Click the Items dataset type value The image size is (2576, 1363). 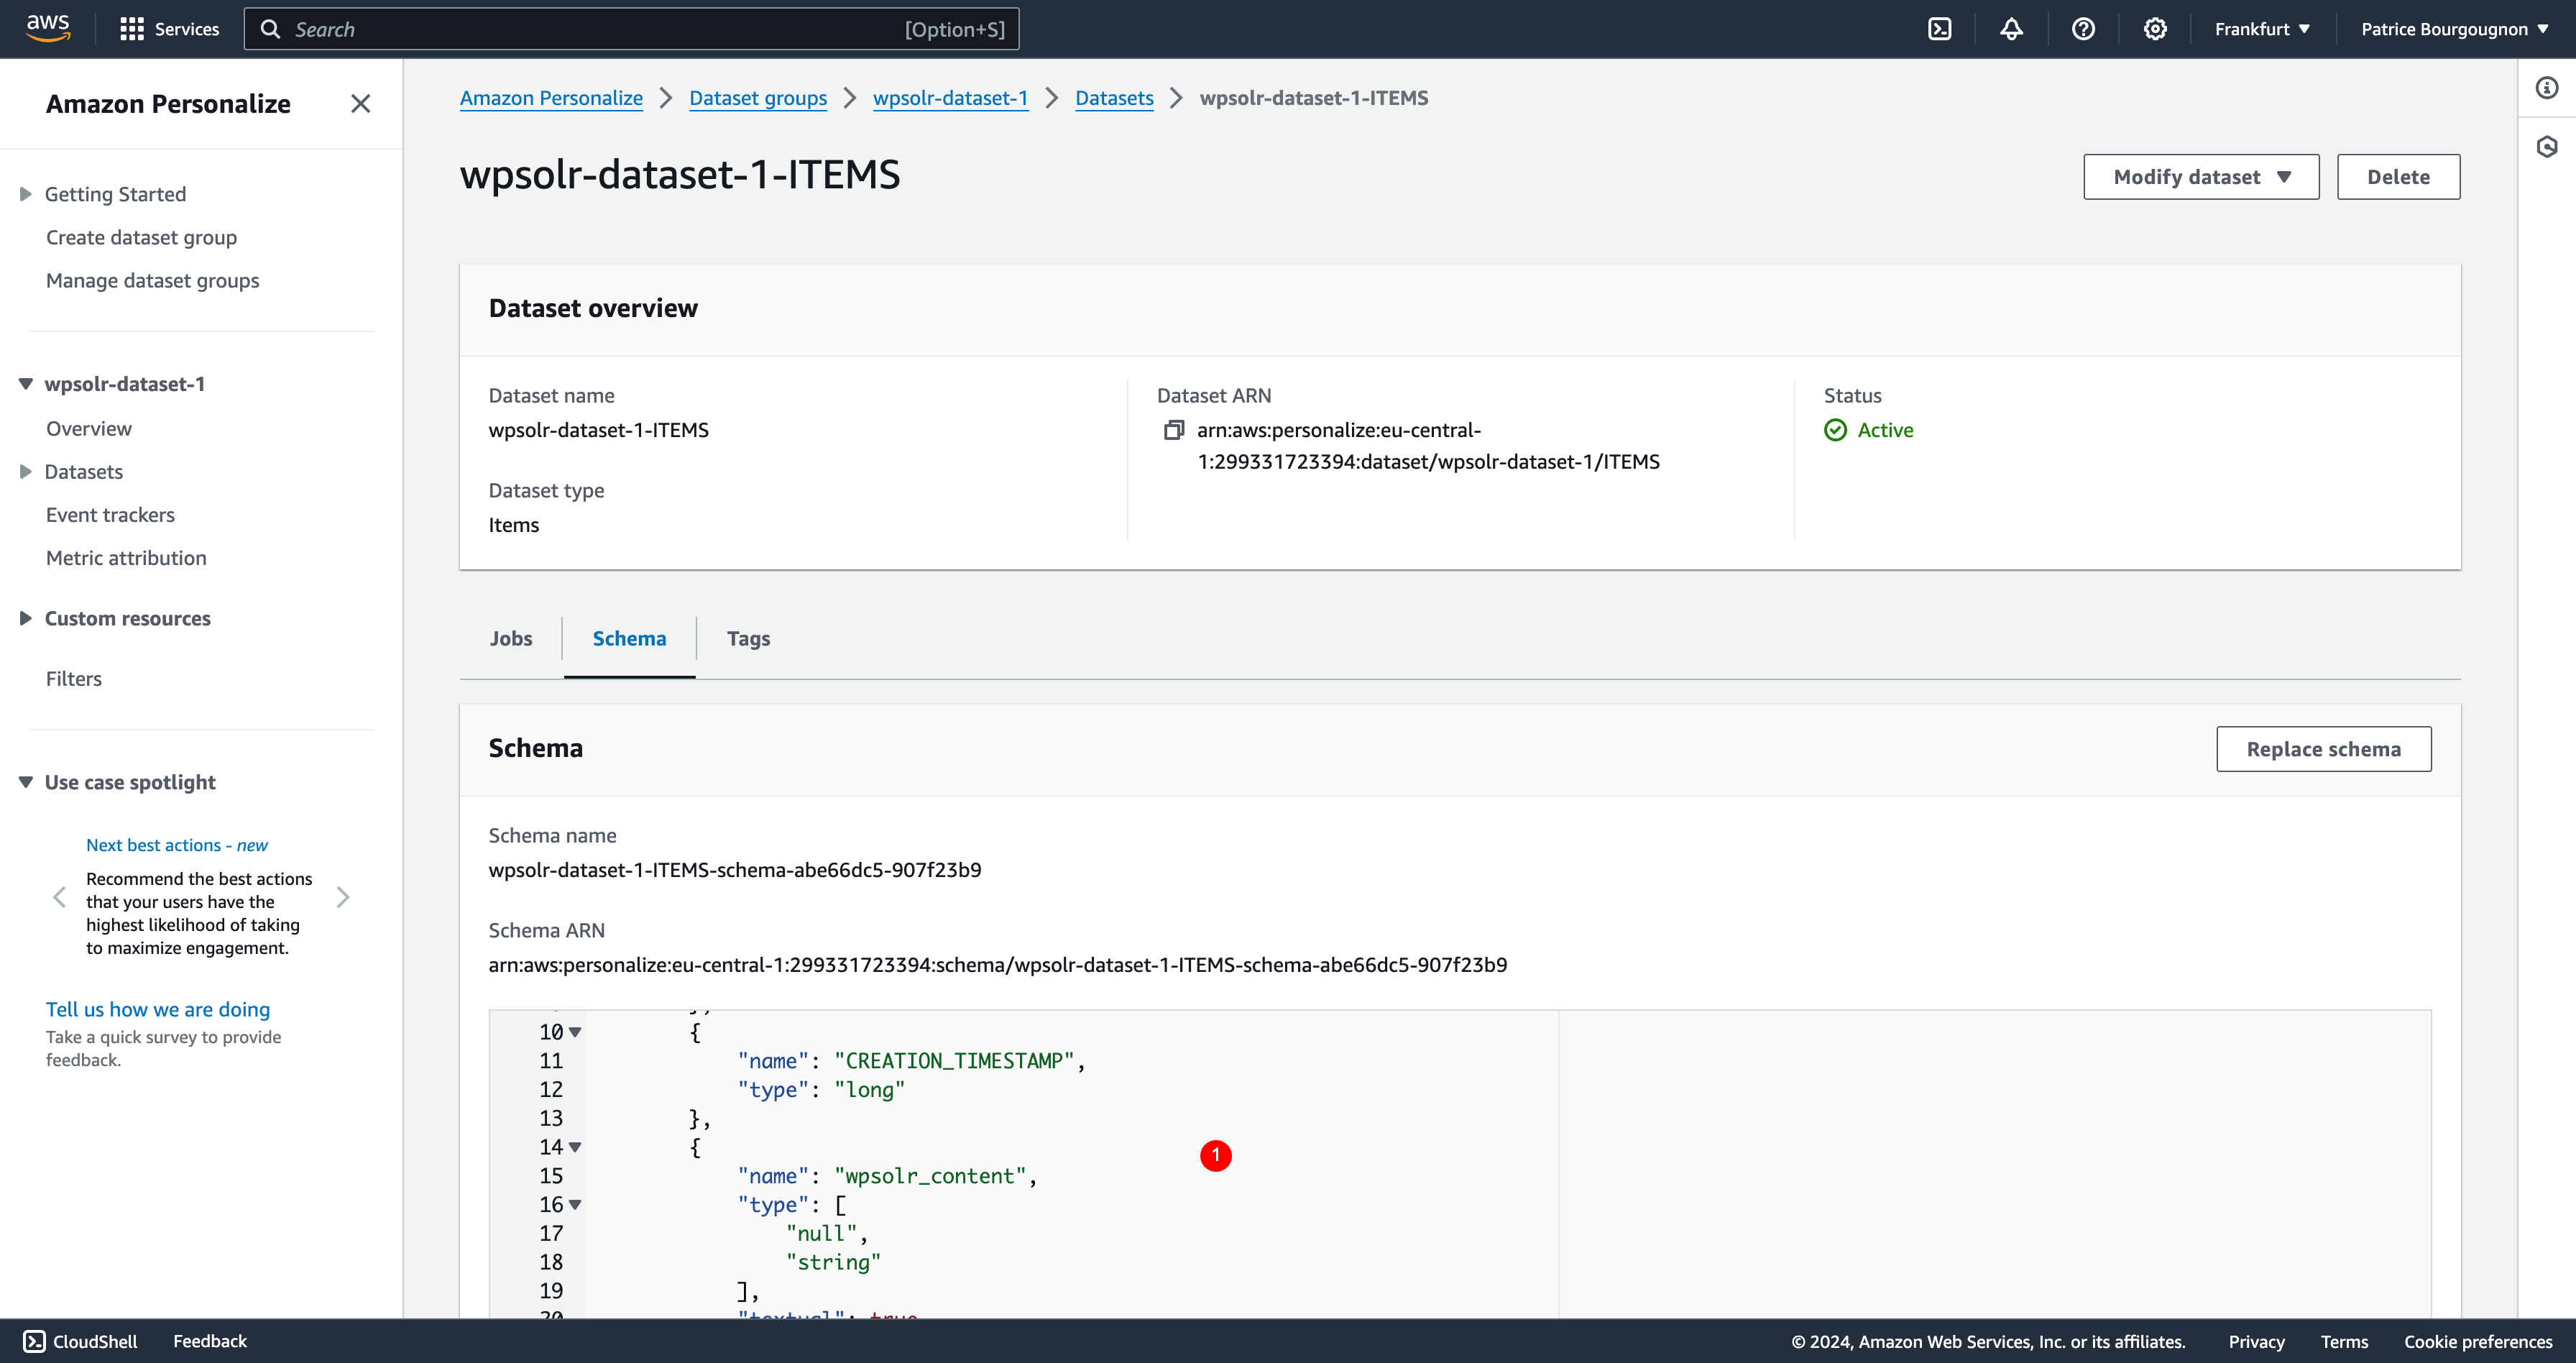pyautogui.click(x=514, y=525)
